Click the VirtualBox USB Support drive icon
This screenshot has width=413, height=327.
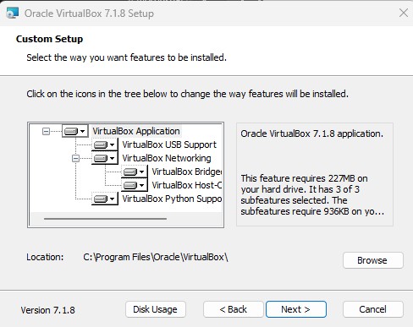click(x=104, y=144)
